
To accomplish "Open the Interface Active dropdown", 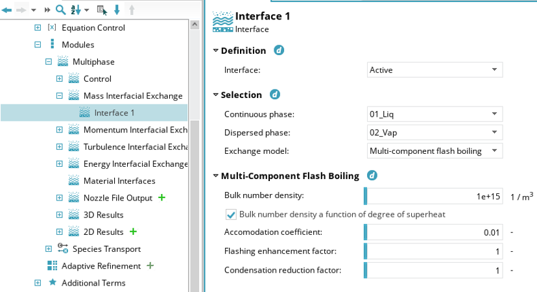I will [x=433, y=69].
